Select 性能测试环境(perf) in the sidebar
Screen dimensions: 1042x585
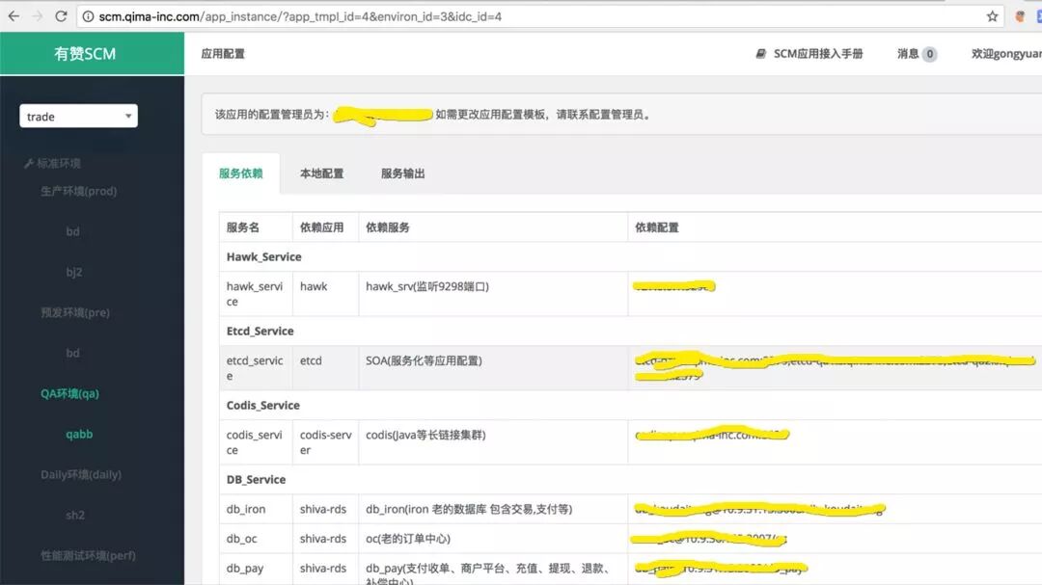tap(88, 556)
